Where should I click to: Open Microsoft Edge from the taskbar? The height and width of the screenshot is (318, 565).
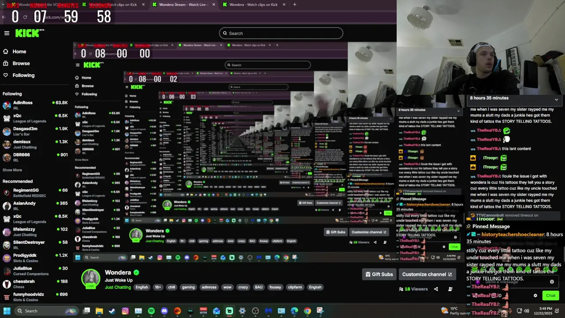(294, 311)
